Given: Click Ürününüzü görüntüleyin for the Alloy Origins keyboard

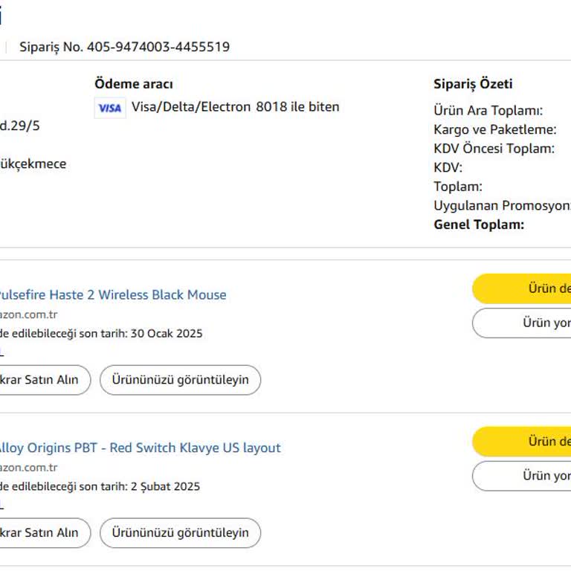Looking at the screenshot, I should click(x=180, y=533).
